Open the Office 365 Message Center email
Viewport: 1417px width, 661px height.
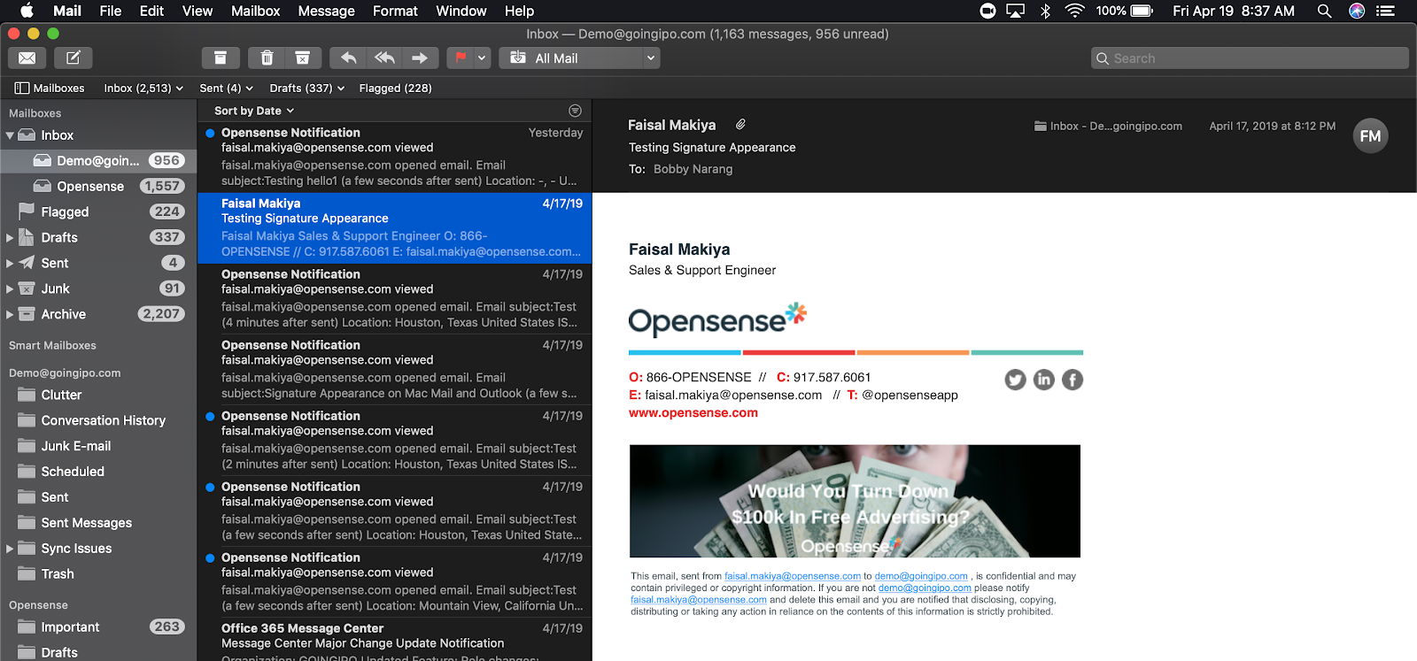pos(394,640)
